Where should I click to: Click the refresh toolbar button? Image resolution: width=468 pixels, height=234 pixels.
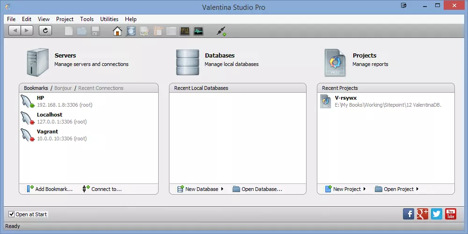(x=45, y=30)
